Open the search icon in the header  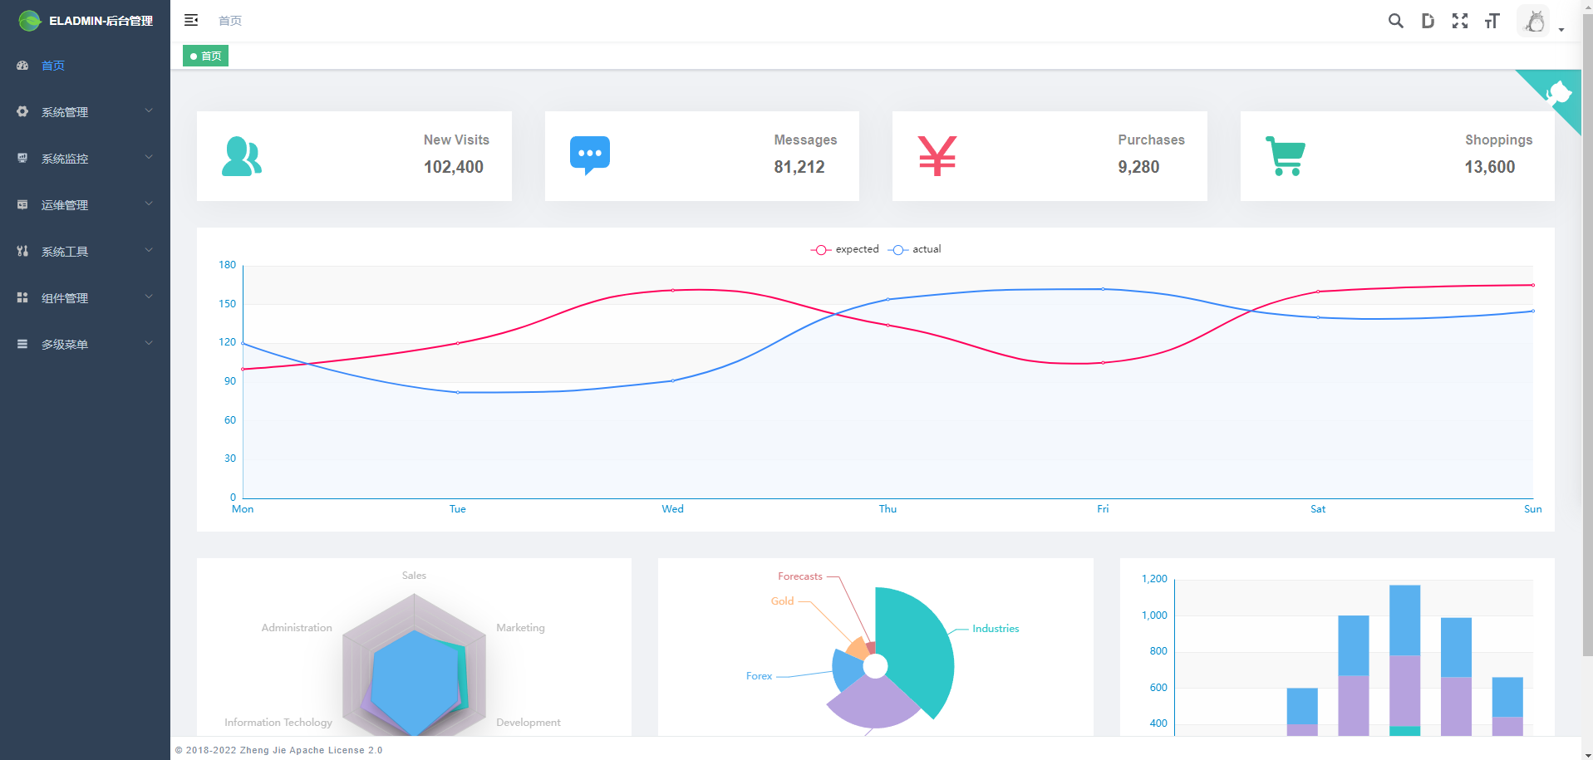point(1395,21)
